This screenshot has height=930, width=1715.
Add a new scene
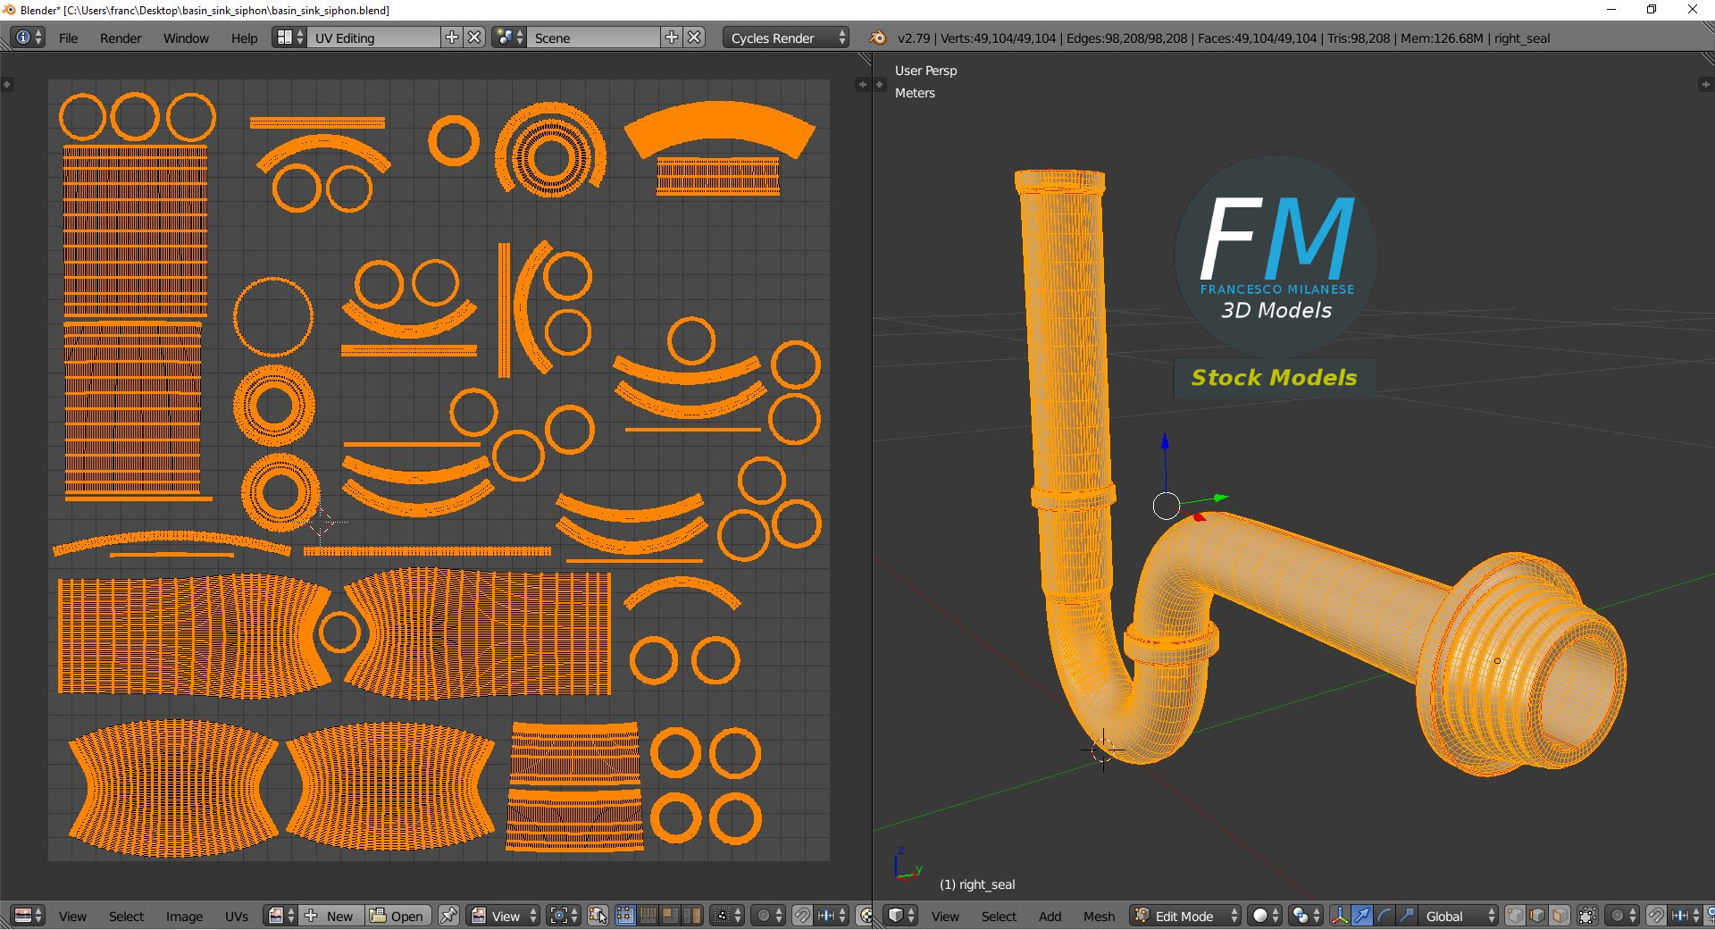pyautogui.click(x=672, y=38)
